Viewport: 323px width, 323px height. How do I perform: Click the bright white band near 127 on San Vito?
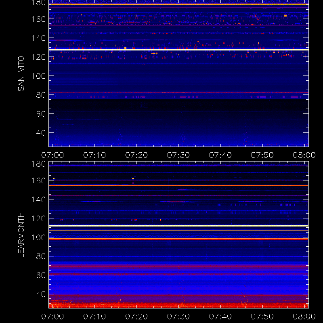coord(178,50)
